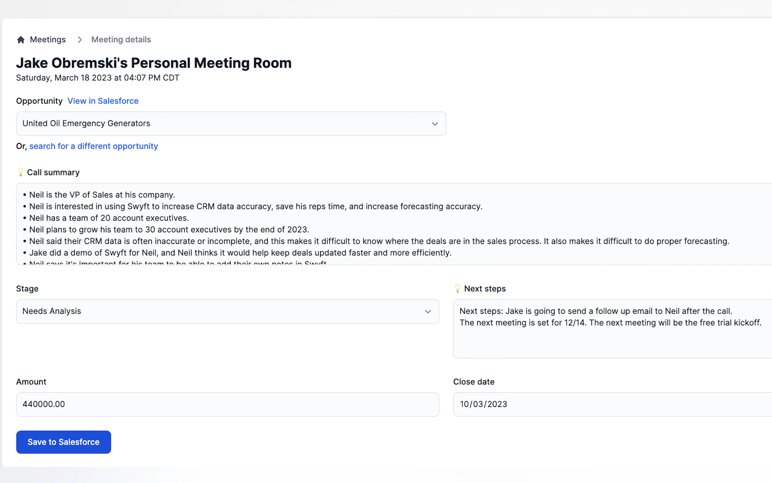Click the lightbulb icon beside Next steps
The image size is (772, 483).
[x=457, y=288]
